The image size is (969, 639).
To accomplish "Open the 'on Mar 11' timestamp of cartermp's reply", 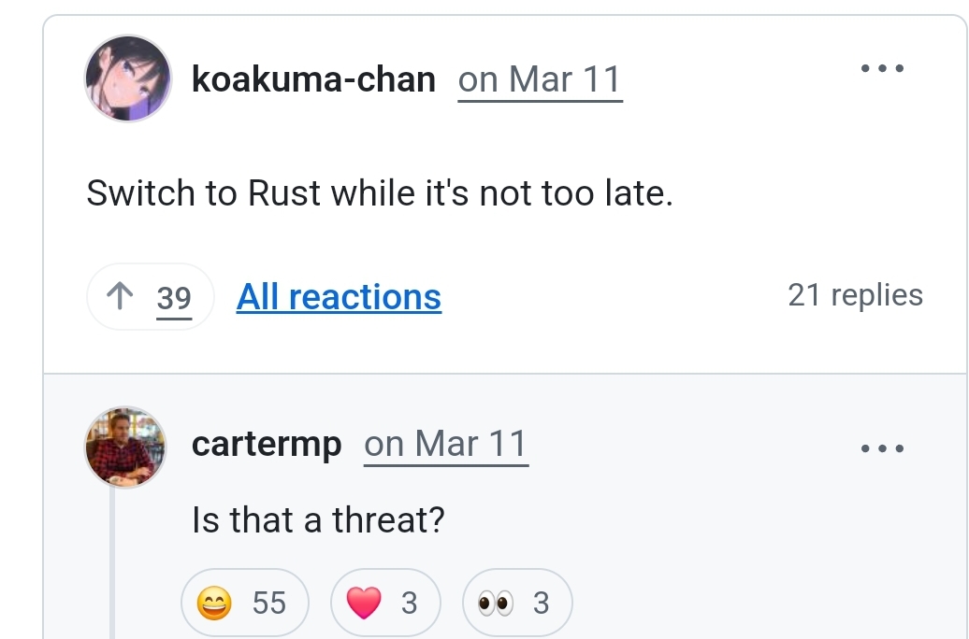I will 446,445.
